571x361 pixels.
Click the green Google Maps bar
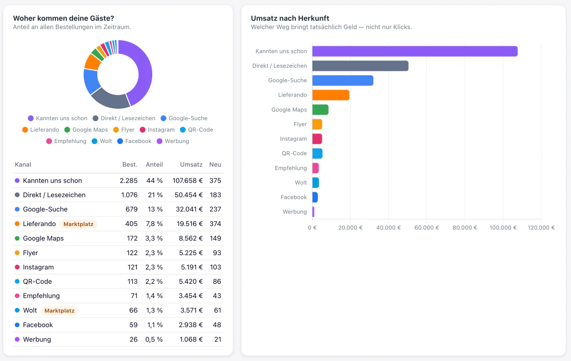click(321, 110)
